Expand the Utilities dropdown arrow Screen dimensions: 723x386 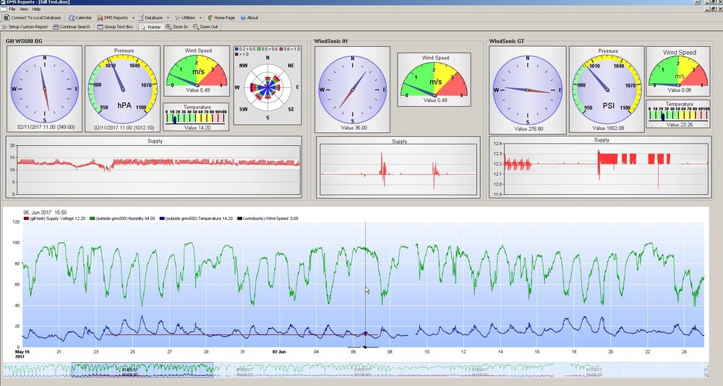pyautogui.click(x=200, y=17)
